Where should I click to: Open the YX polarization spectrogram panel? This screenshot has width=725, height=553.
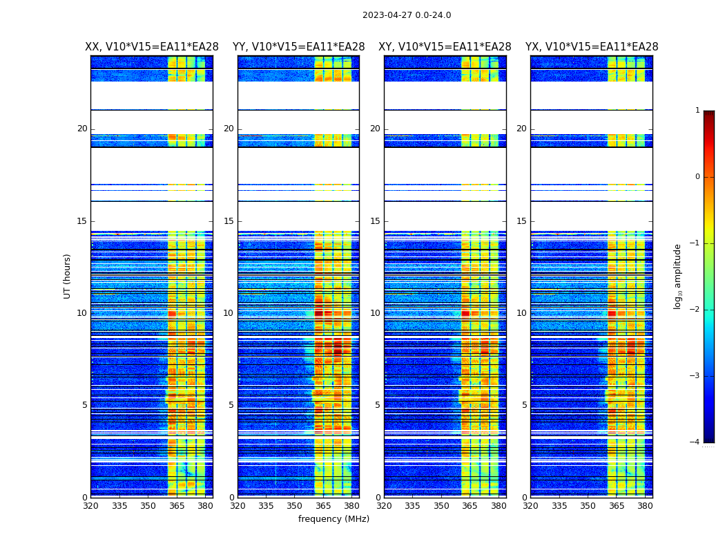(x=592, y=276)
